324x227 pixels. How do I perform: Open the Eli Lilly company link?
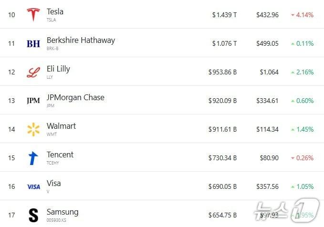58,69
